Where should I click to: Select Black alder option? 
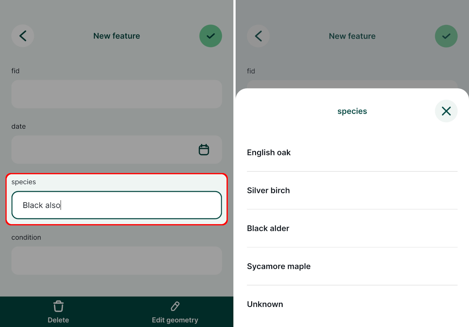pyautogui.click(x=352, y=228)
